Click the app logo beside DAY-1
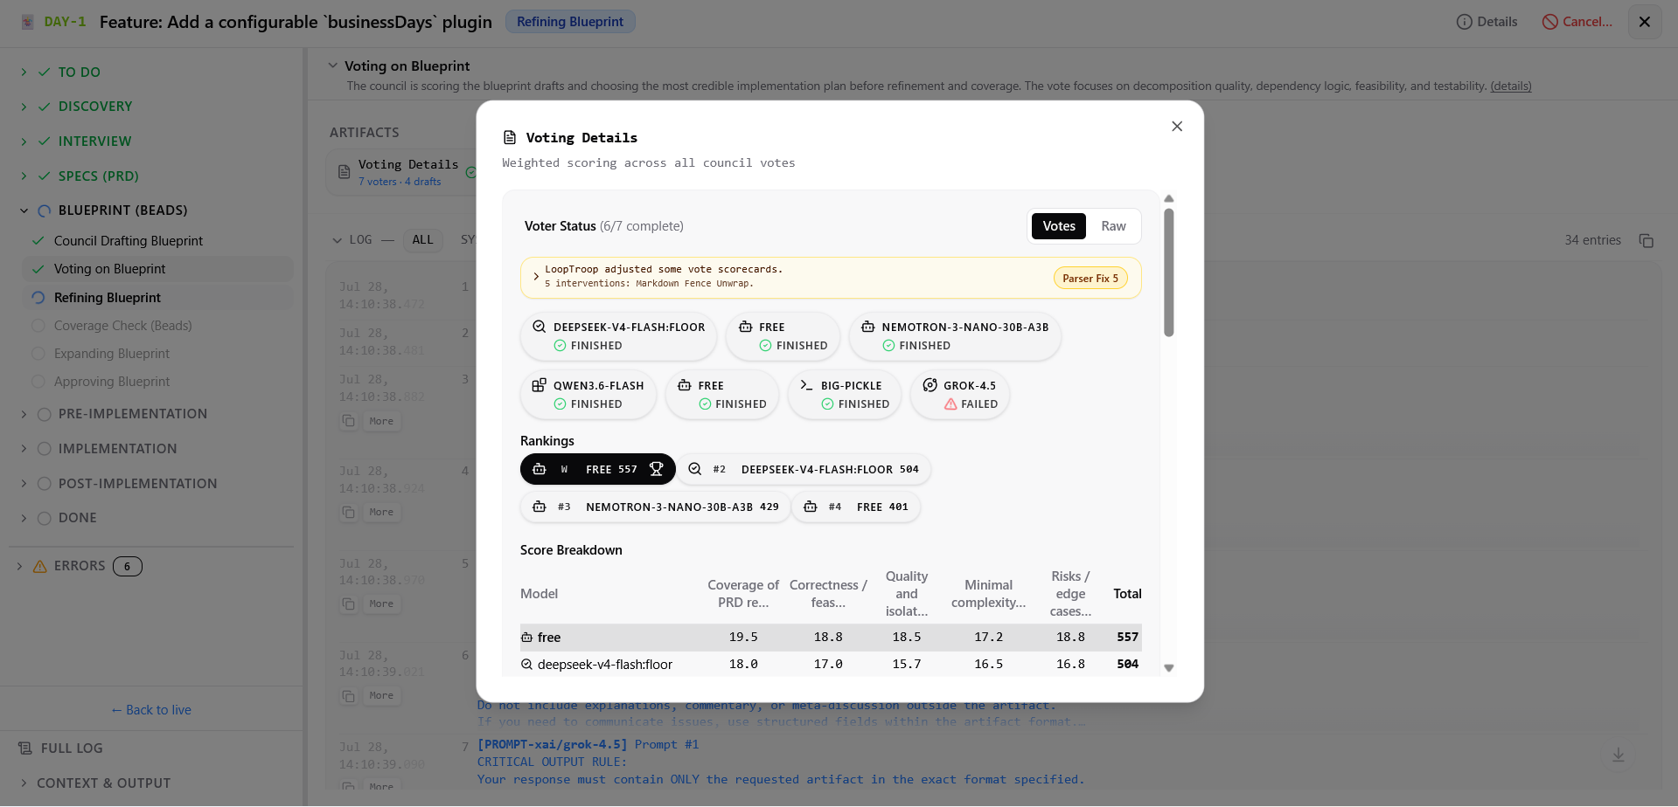This screenshot has width=1678, height=807. [x=27, y=22]
